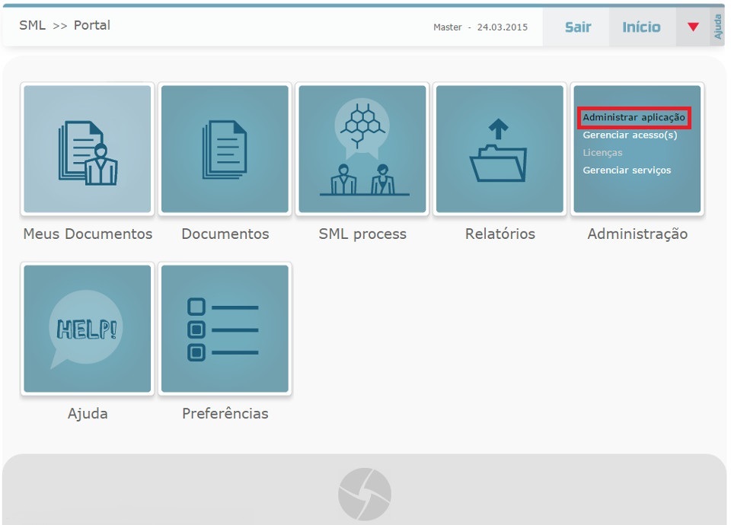Expand the red dropdown arrow near Início
This screenshot has width=731, height=525.
coord(693,25)
